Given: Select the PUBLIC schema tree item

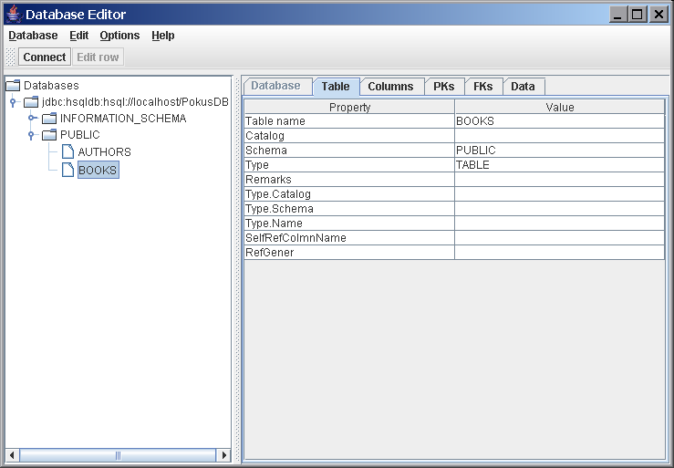Looking at the screenshot, I should pyautogui.click(x=80, y=135).
